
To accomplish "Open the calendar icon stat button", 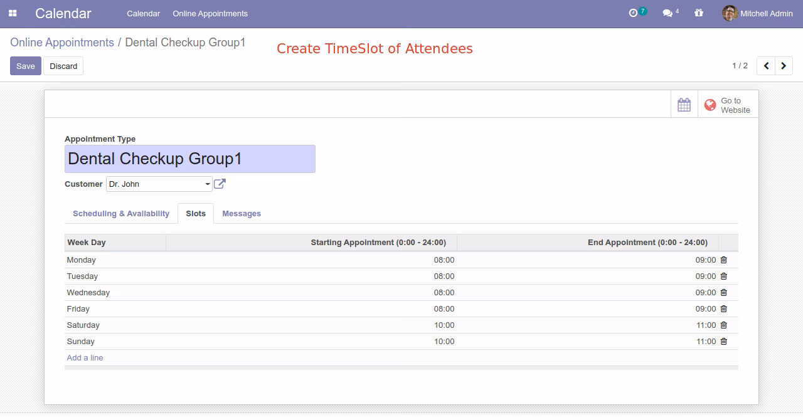I will click(x=684, y=105).
